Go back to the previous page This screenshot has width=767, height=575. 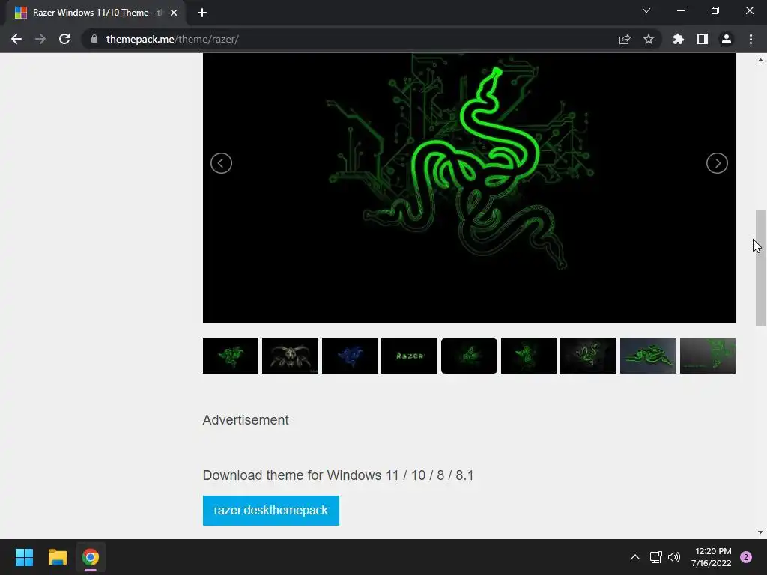tap(16, 39)
